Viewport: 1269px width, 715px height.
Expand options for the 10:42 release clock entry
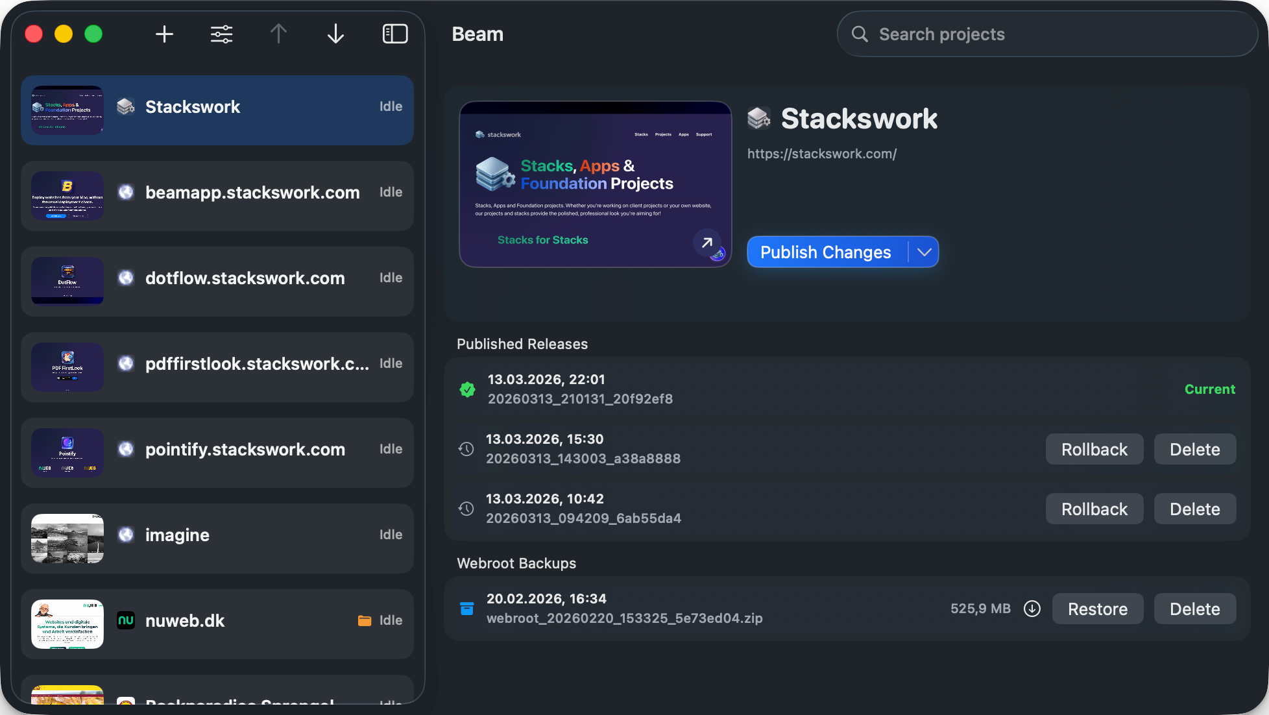(x=465, y=509)
